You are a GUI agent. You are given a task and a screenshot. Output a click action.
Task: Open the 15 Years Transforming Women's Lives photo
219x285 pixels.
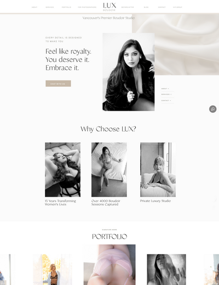[x=63, y=169]
